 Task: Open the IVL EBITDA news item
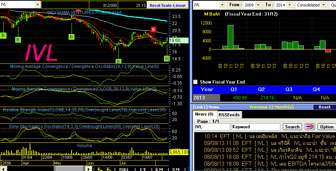tap(270, 163)
